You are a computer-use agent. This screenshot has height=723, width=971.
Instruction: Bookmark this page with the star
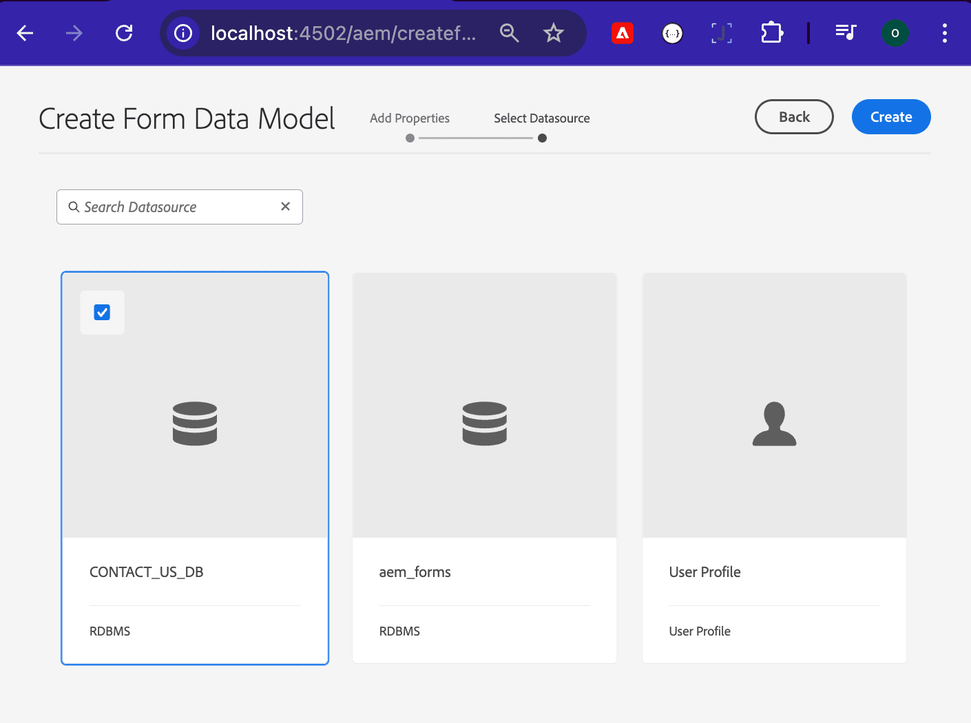click(554, 33)
